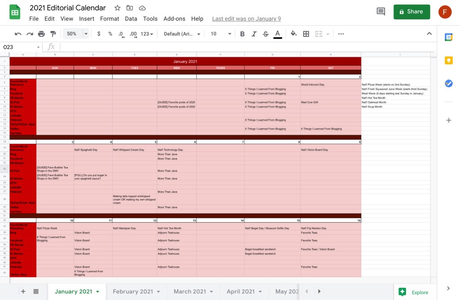Screen dimensions: 460x300
Task: Open the zoom level dropdown
Action: pyautogui.click(x=75, y=34)
